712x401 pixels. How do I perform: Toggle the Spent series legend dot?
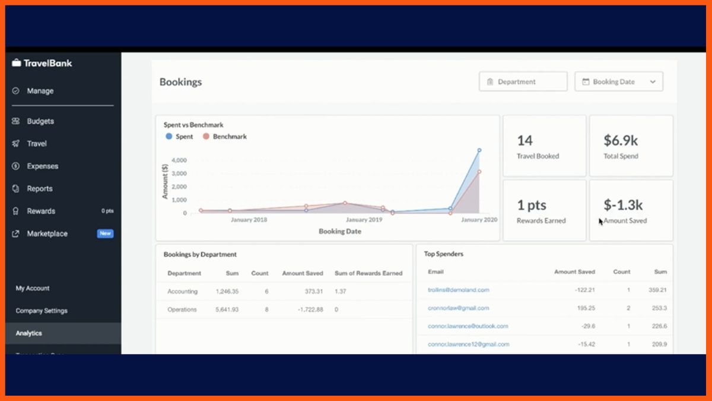169,137
